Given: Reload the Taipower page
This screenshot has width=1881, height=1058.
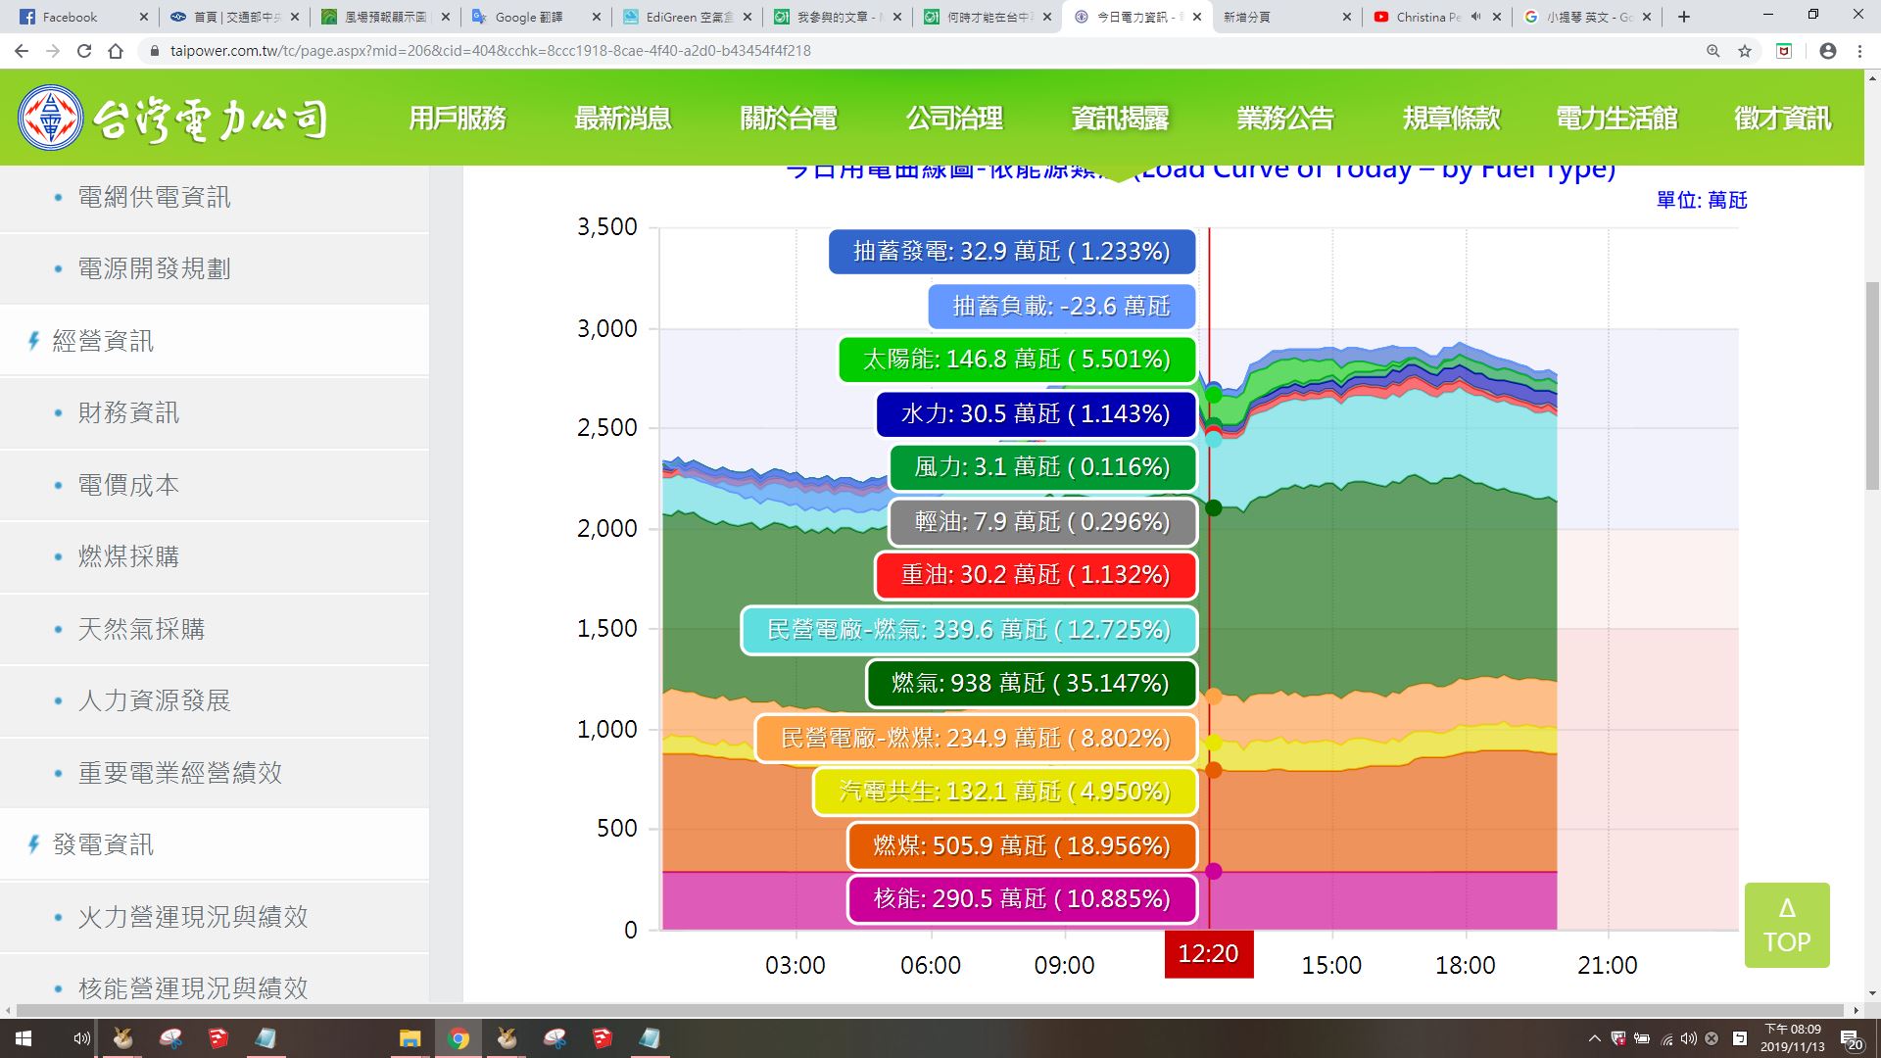Looking at the screenshot, I should tap(84, 51).
